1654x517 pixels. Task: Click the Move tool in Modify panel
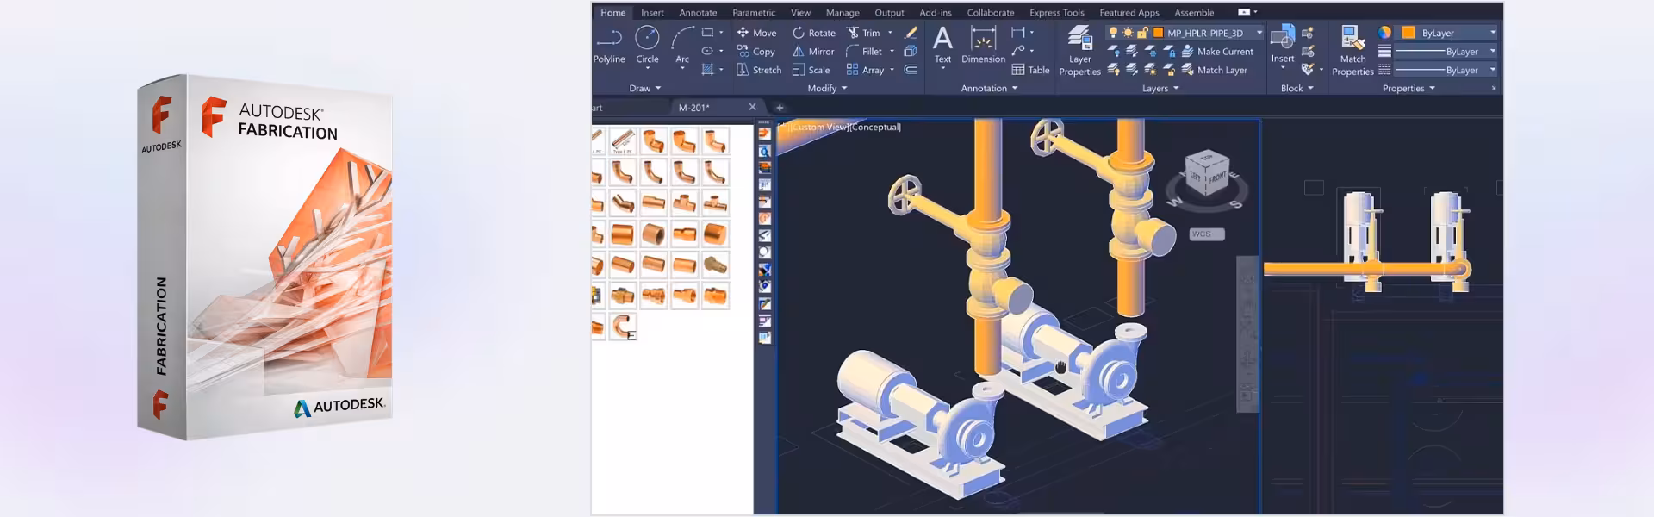756,33
